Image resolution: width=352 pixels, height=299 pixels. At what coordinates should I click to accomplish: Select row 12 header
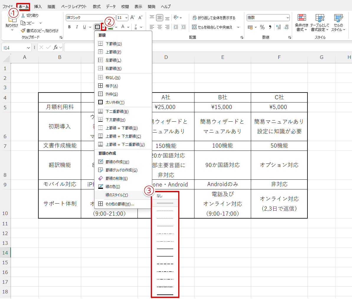[5, 233]
